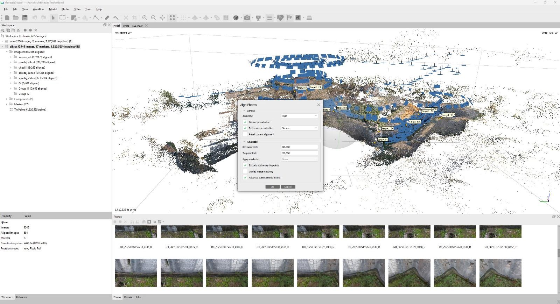Click the zoom in magnifier icon
Image resolution: width=560 pixels, height=304 pixels.
tap(145, 18)
